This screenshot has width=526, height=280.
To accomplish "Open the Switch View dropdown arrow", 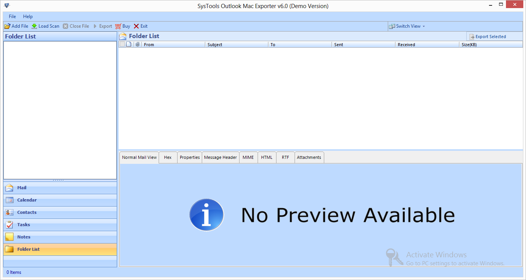I will coord(424,26).
